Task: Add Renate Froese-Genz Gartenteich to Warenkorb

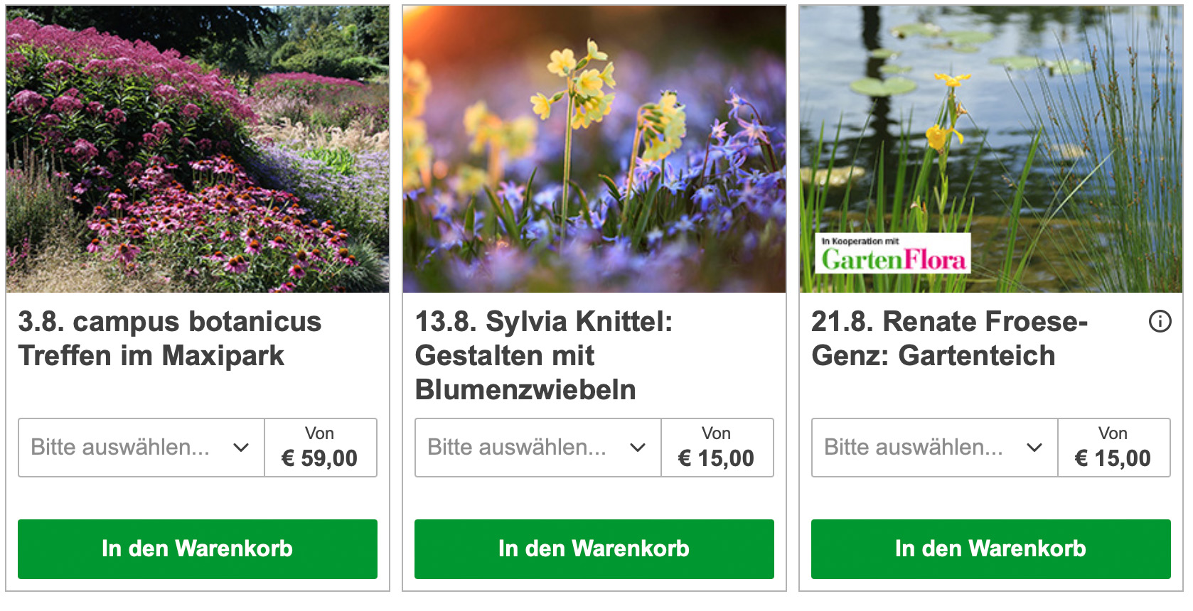Action: (990, 548)
